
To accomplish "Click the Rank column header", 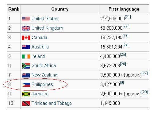I will point(14,9).
